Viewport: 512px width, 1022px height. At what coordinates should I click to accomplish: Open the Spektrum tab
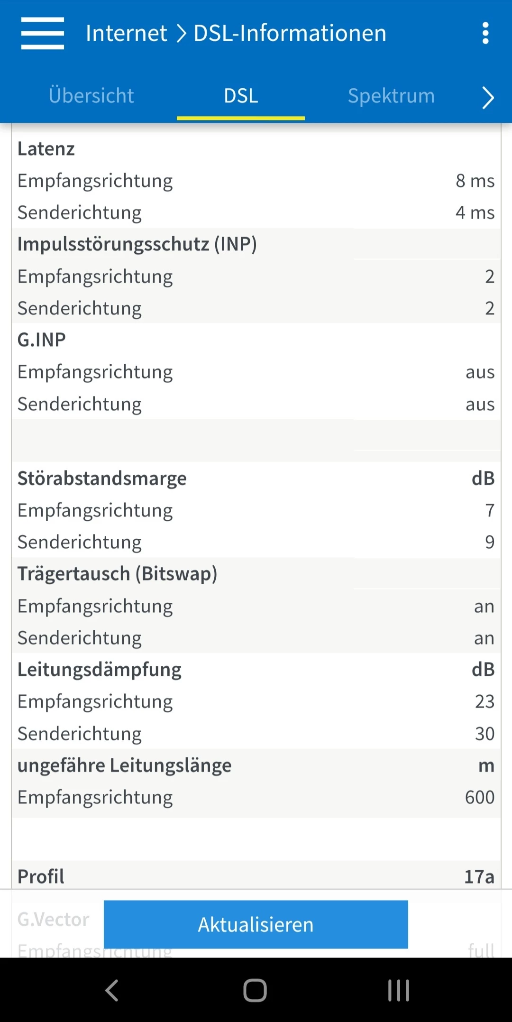[x=391, y=96]
